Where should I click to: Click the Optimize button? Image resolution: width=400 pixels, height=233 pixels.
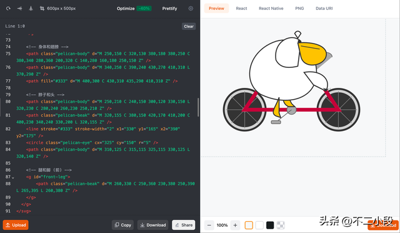[126, 8]
